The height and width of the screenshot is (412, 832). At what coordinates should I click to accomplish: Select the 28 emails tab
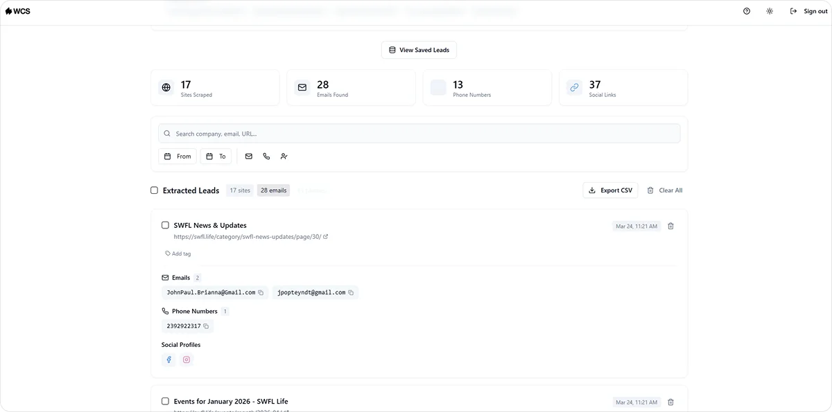pos(273,190)
